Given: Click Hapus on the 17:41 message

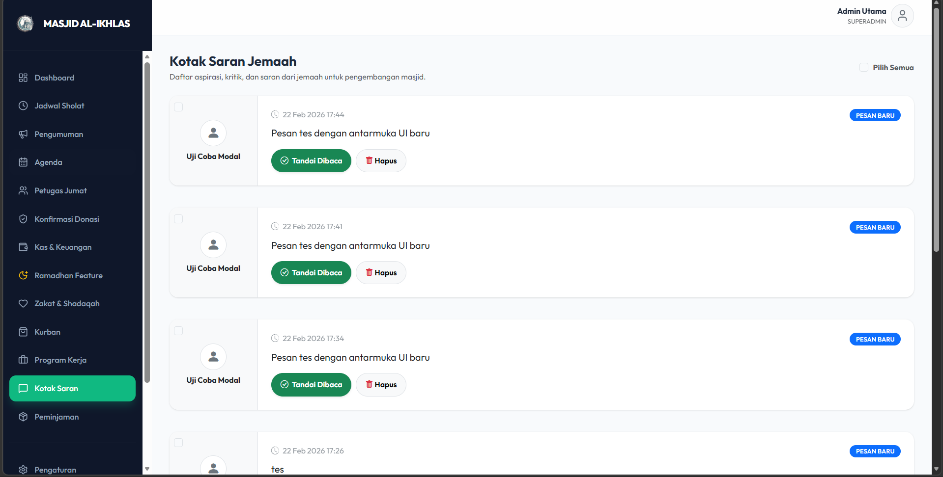Looking at the screenshot, I should (x=381, y=273).
